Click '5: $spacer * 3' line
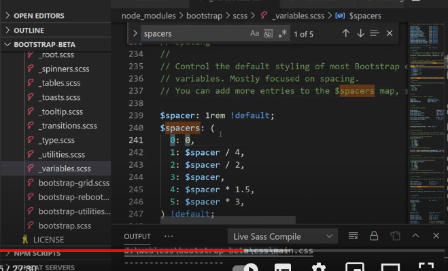The width and height of the screenshot is (448, 271). coord(207,202)
